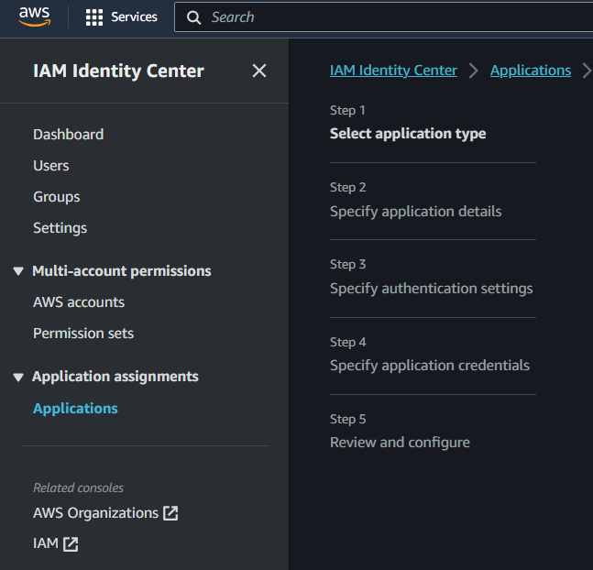Click IAM Identity Center breadcrumb link
Image resolution: width=593 pixels, height=570 pixels.
click(393, 71)
